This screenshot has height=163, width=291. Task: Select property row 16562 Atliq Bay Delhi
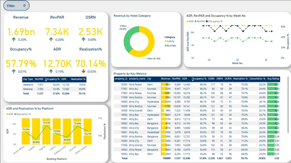(197, 154)
